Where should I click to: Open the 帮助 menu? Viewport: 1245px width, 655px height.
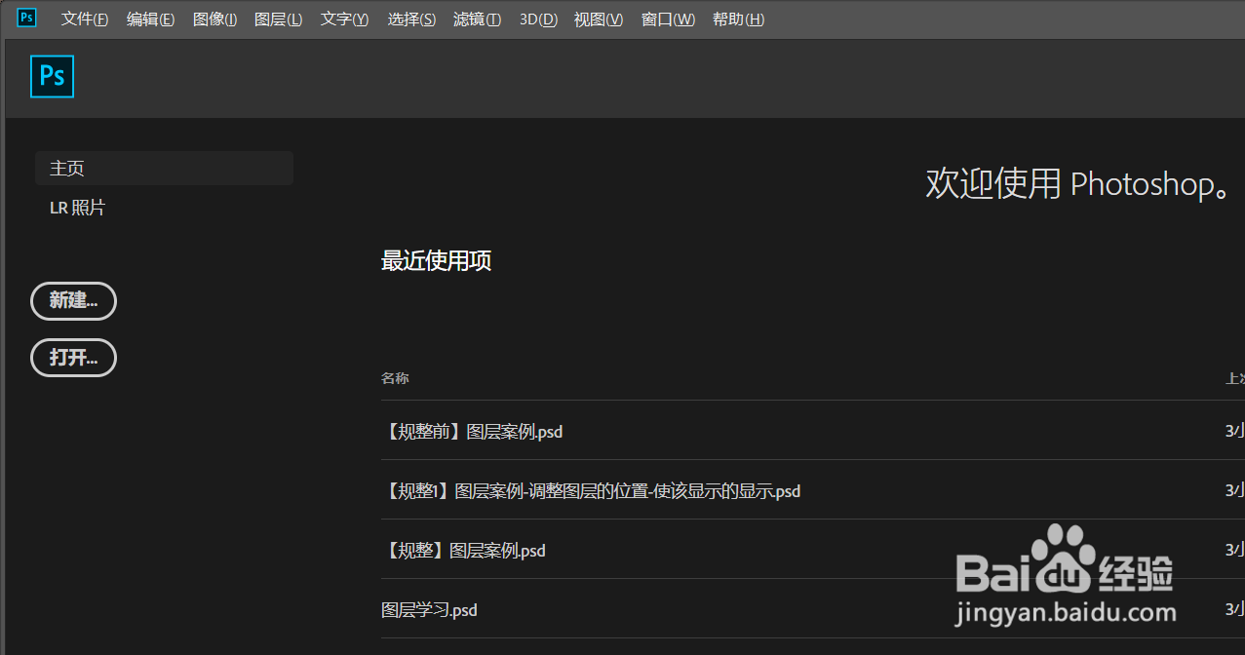(738, 19)
